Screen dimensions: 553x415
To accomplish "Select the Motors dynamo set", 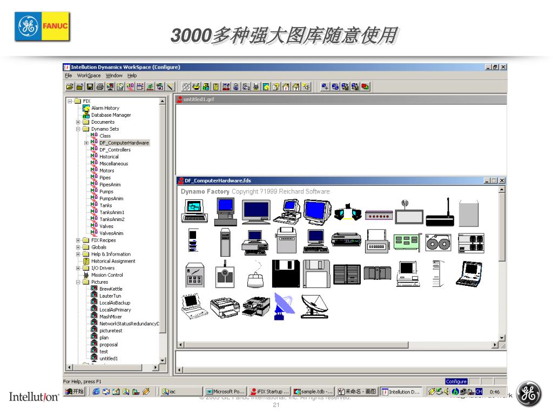I will (106, 170).
